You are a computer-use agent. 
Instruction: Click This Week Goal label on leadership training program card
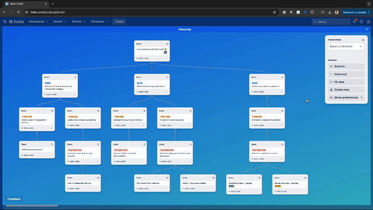tap(75, 150)
